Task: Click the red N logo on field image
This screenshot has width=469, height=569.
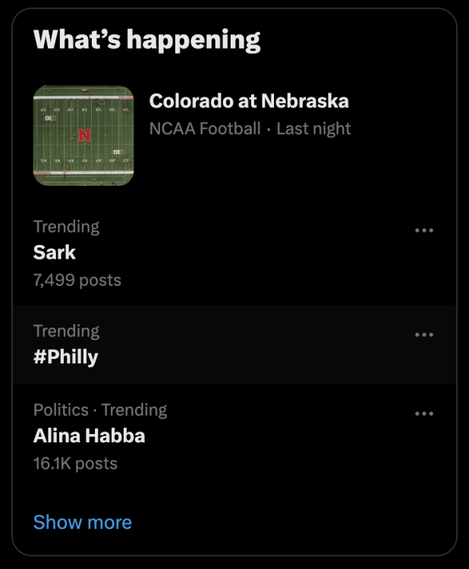Action: [x=84, y=136]
